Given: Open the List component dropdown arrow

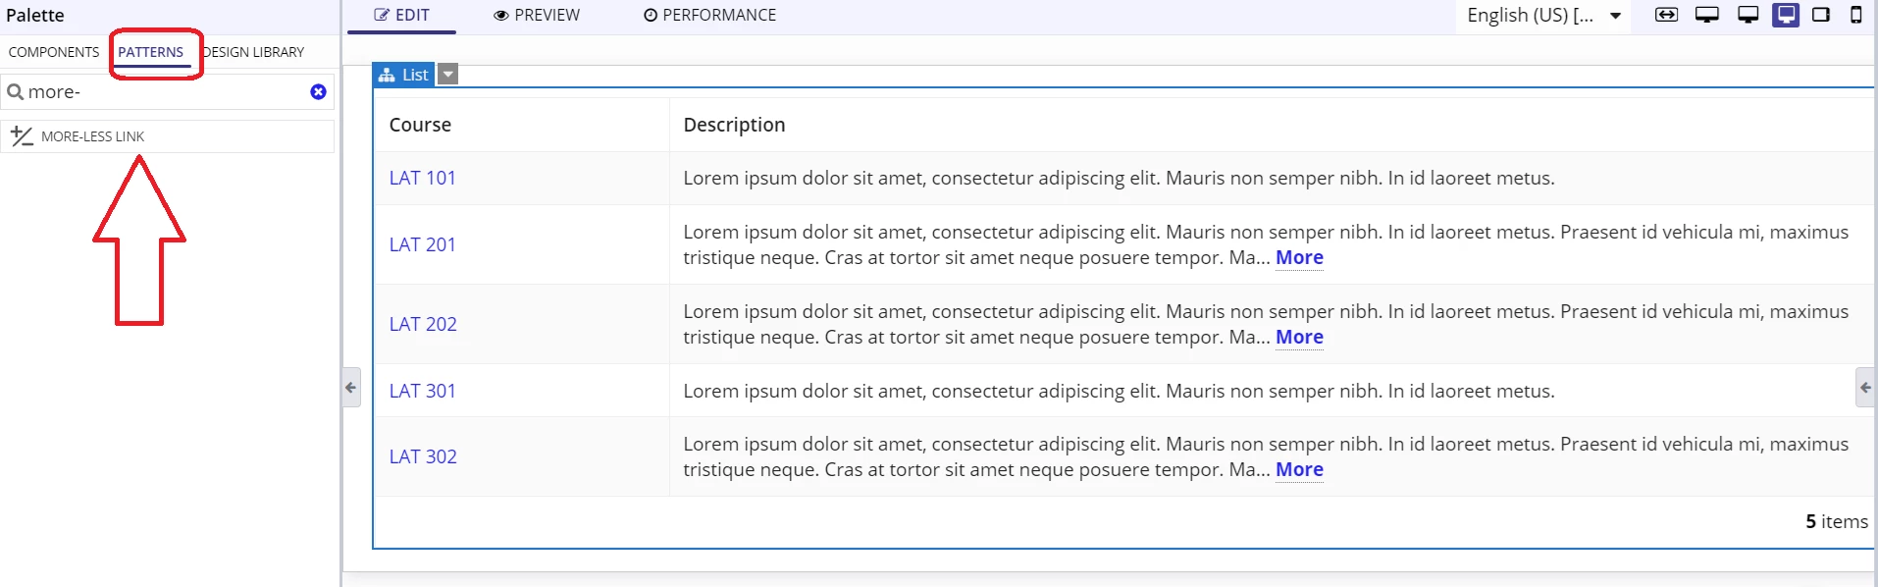Looking at the screenshot, I should pyautogui.click(x=447, y=75).
